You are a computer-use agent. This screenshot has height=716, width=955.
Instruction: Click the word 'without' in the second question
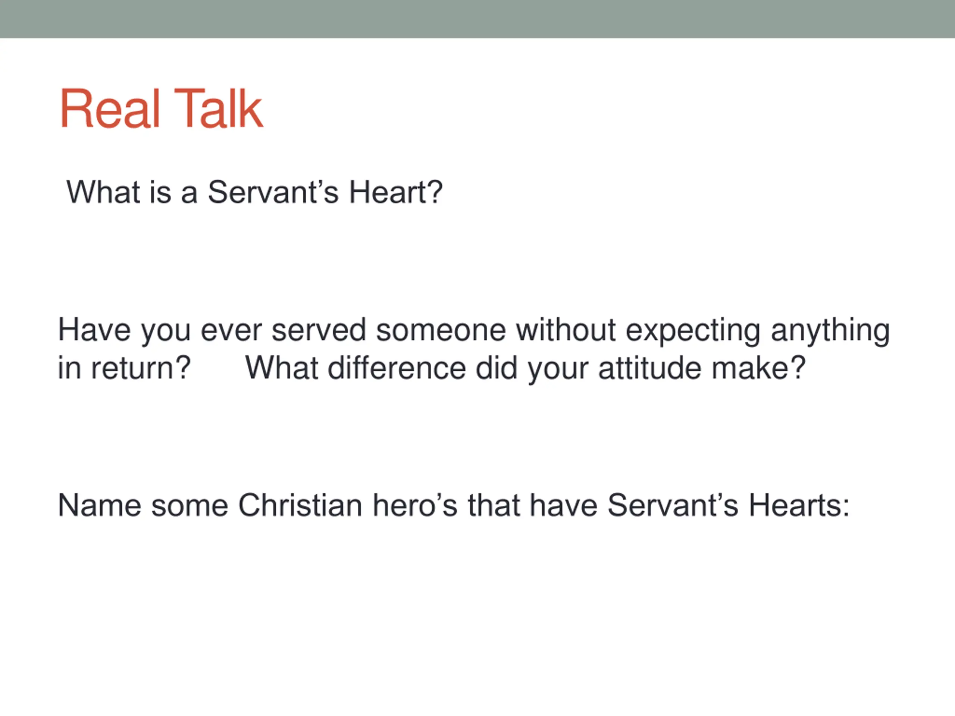[x=566, y=330]
